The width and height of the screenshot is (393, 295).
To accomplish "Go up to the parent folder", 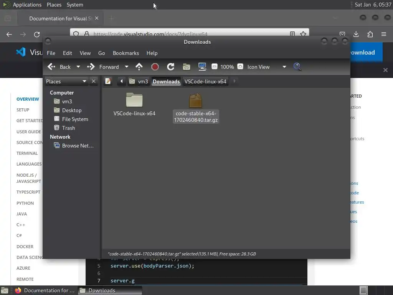I will (139, 67).
